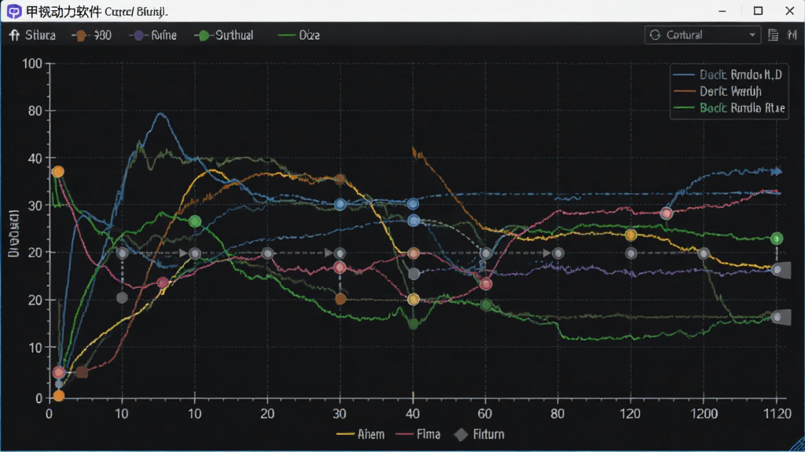Image resolution: width=805 pixels, height=452 pixels.
Task: Select the brown square marker near chart origin
Action: [x=82, y=372]
